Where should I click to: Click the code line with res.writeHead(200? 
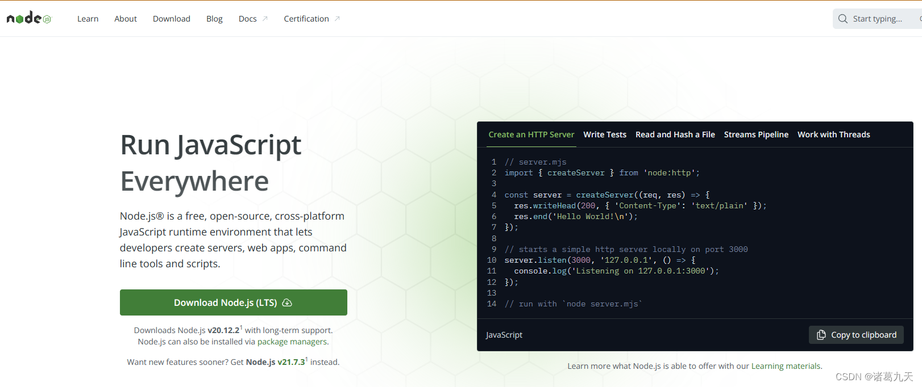(x=641, y=205)
